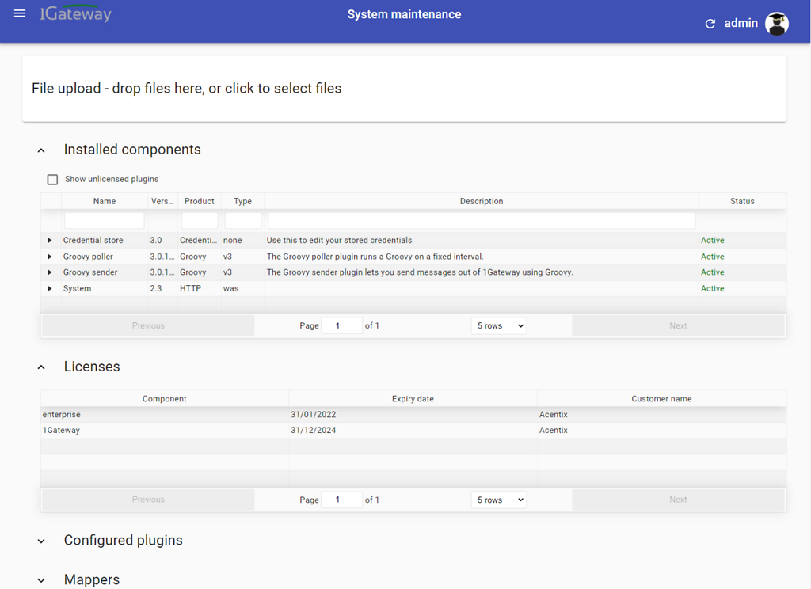The image size is (811, 589).
Task: Expand the Groovy sender row
Action: point(50,272)
